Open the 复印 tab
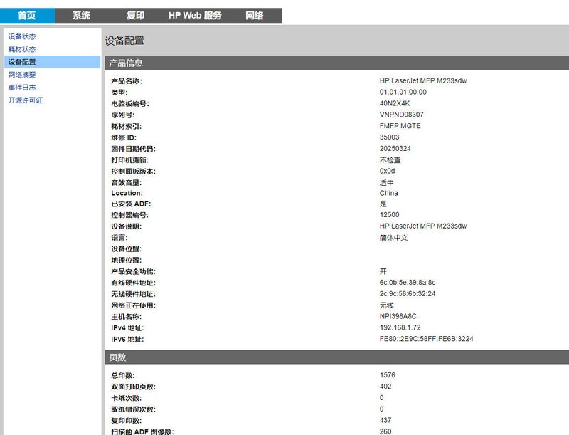569x435 pixels. 135,16
